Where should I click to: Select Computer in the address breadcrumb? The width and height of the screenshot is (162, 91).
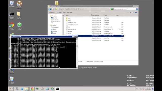coord(61,9)
